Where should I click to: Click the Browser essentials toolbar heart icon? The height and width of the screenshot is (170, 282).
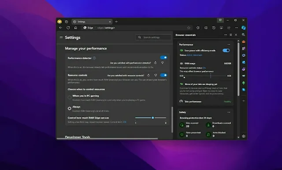click(221, 28)
